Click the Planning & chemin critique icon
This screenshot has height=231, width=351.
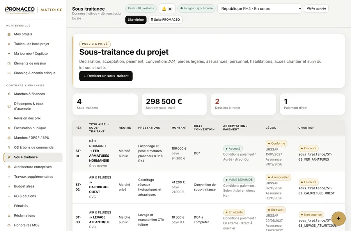(x=9, y=73)
